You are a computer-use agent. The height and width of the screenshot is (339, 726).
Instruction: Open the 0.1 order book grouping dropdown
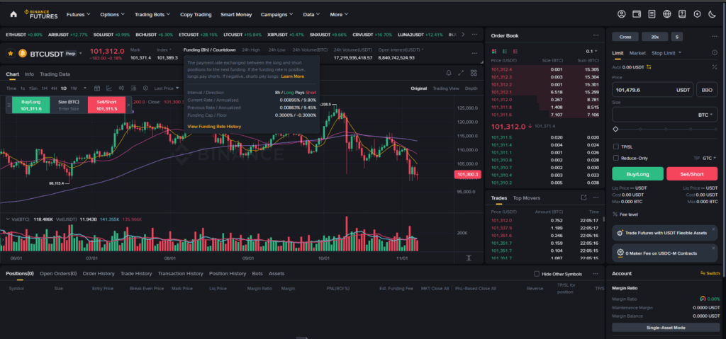(x=589, y=52)
